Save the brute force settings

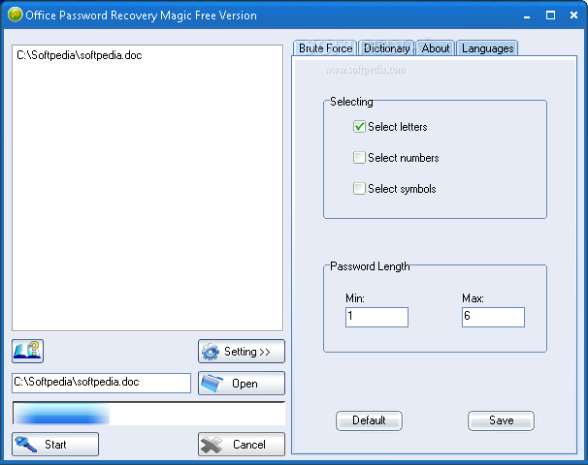[x=501, y=420]
